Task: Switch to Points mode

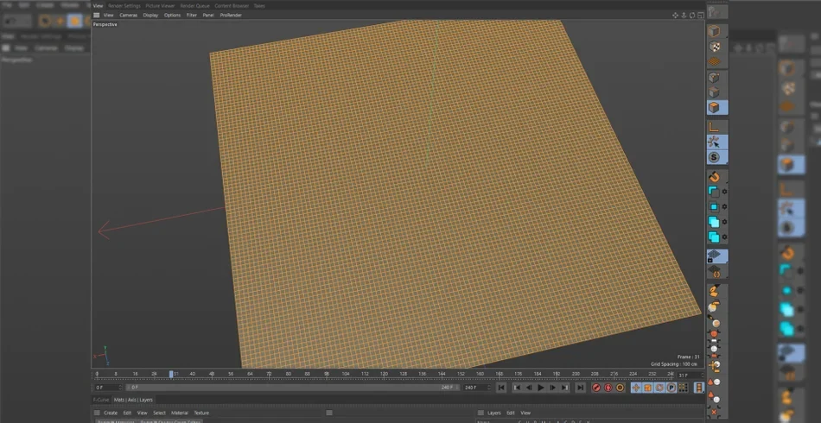Action: pyautogui.click(x=714, y=78)
